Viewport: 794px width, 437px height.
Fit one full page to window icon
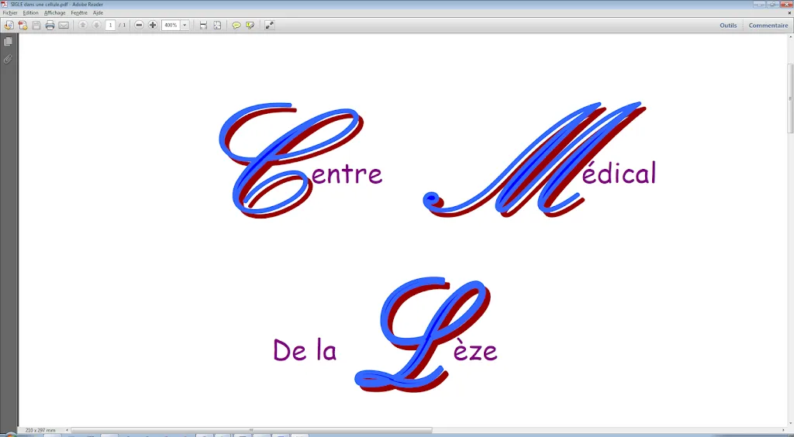pyautogui.click(x=217, y=25)
